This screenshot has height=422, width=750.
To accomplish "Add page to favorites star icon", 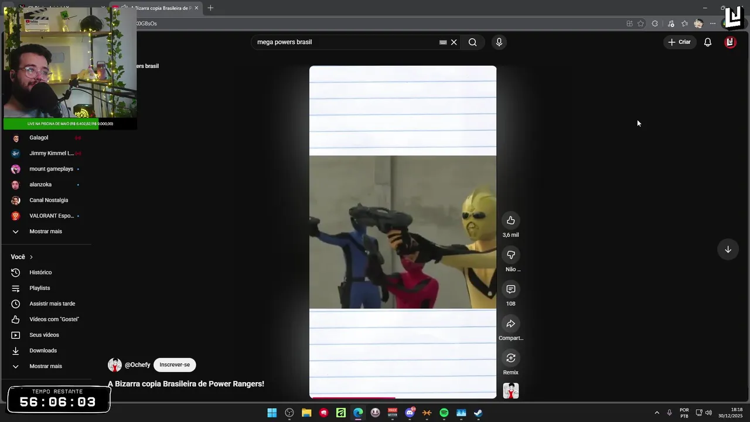I will (640, 23).
